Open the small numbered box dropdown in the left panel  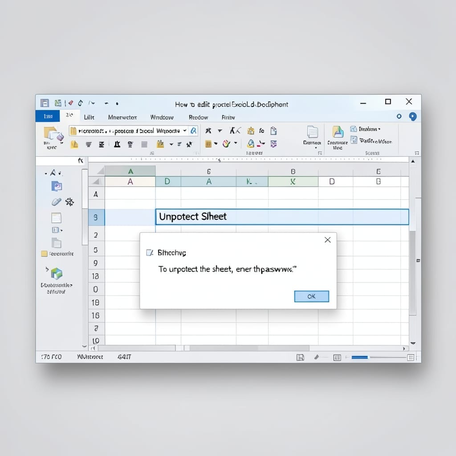(x=57, y=230)
